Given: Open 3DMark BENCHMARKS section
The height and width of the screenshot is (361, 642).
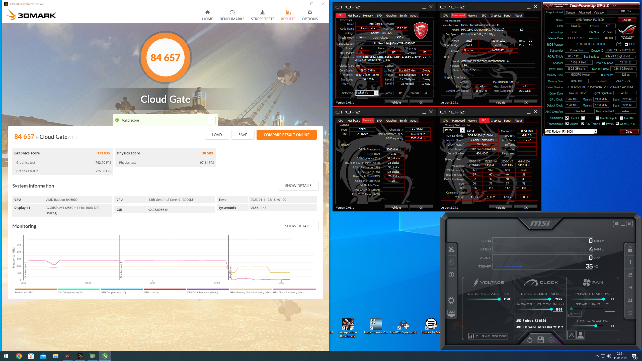Looking at the screenshot, I should [x=232, y=16].
